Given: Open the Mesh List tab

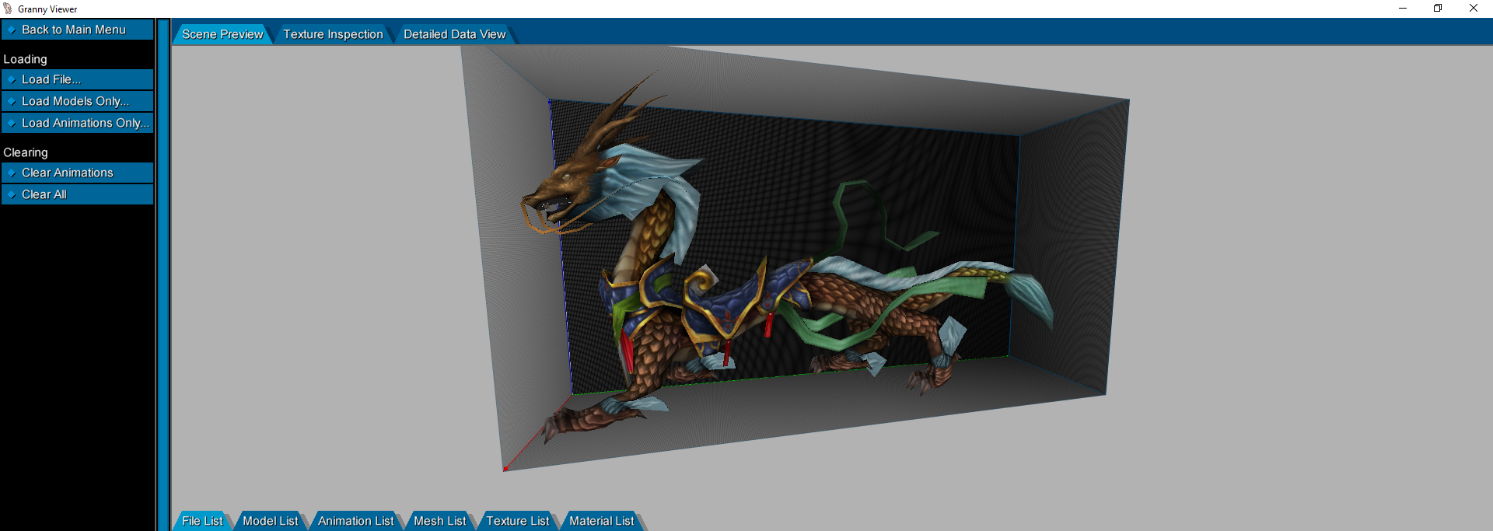Looking at the screenshot, I should pos(439,521).
